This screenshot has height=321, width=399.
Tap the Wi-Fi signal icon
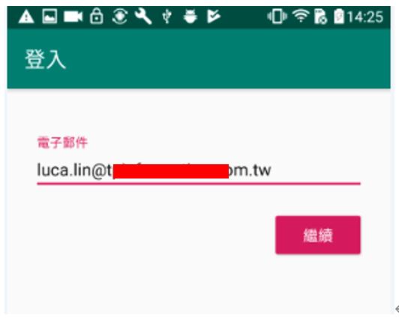[301, 16]
